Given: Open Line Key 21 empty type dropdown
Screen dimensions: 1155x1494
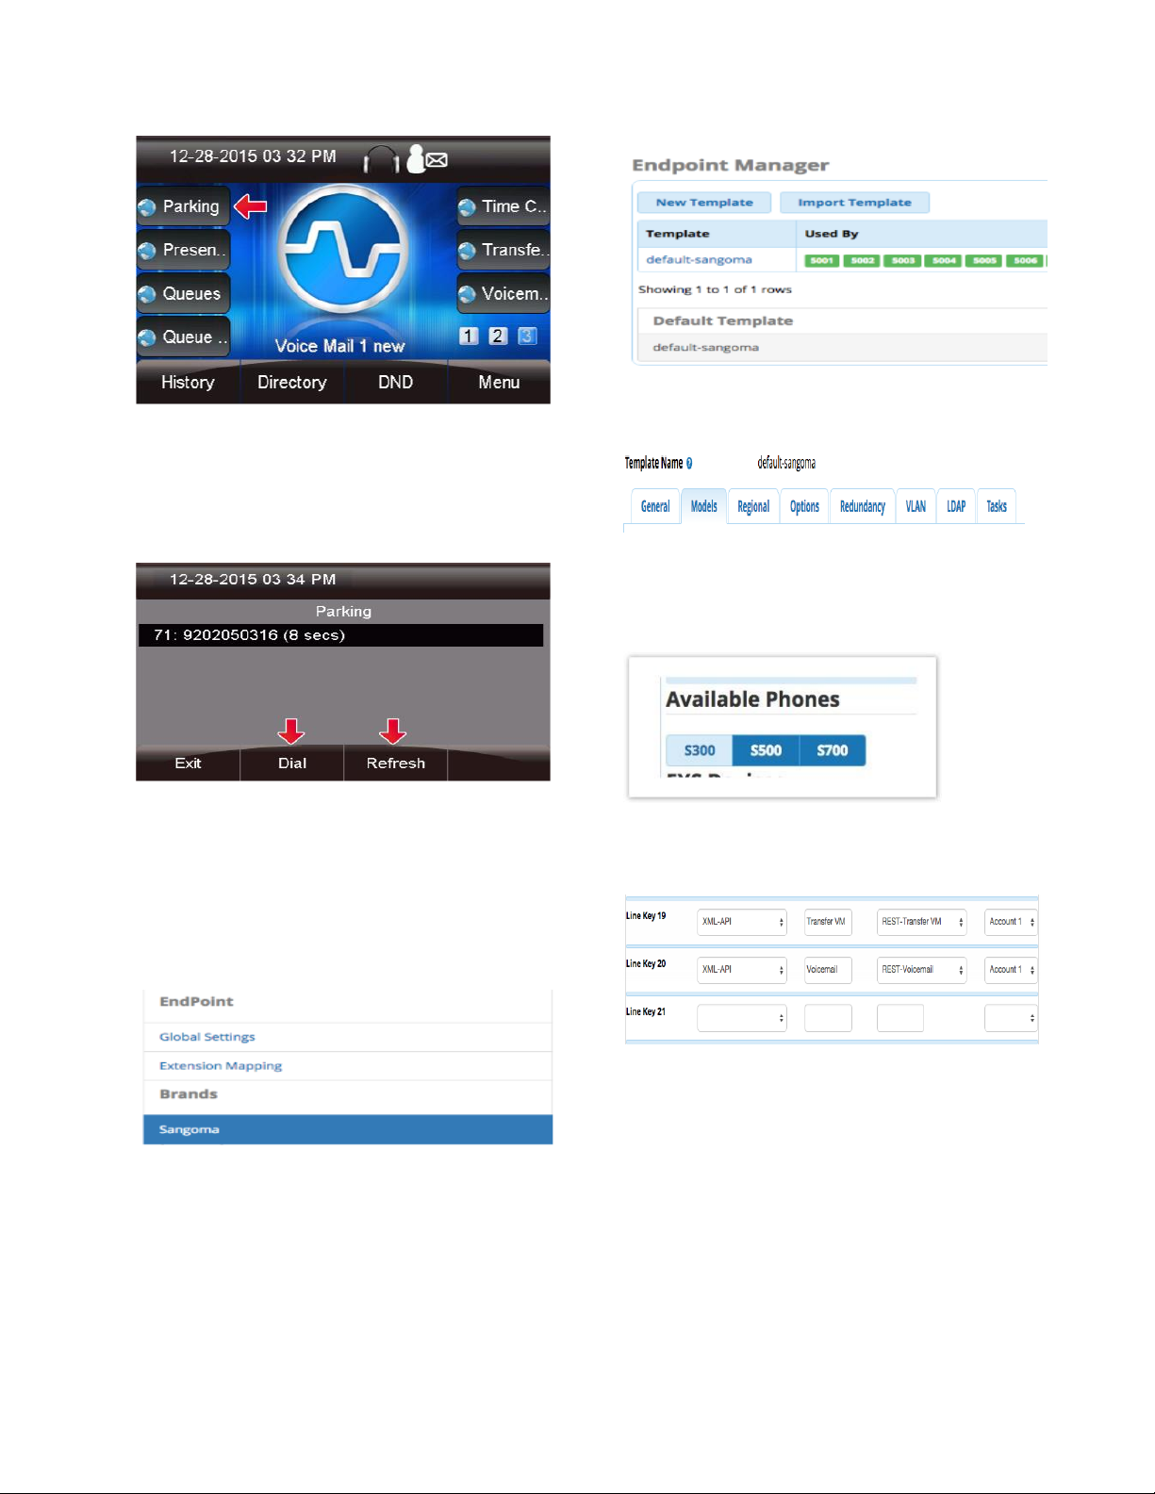Looking at the screenshot, I should 742,1018.
